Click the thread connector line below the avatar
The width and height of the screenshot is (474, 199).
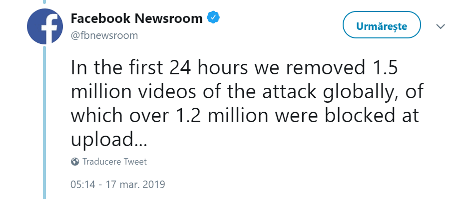(45, 122)
